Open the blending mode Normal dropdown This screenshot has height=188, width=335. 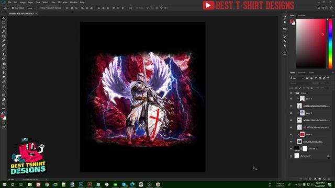pyautogui.click(x=300, y=83)
